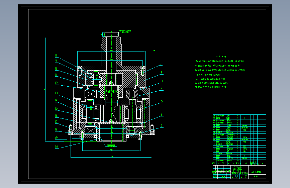Pick part callout number 7
This screenshot has height=188, width=290.
[x=162, y=126]
